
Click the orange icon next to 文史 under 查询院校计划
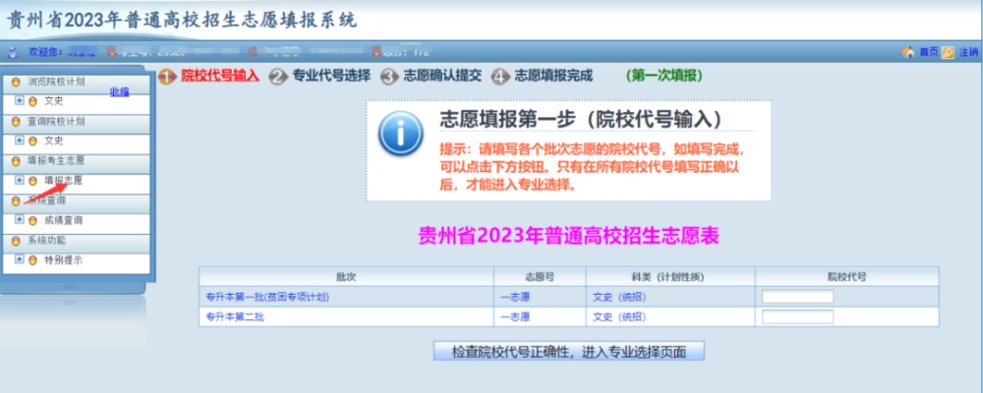coord(32,141)
